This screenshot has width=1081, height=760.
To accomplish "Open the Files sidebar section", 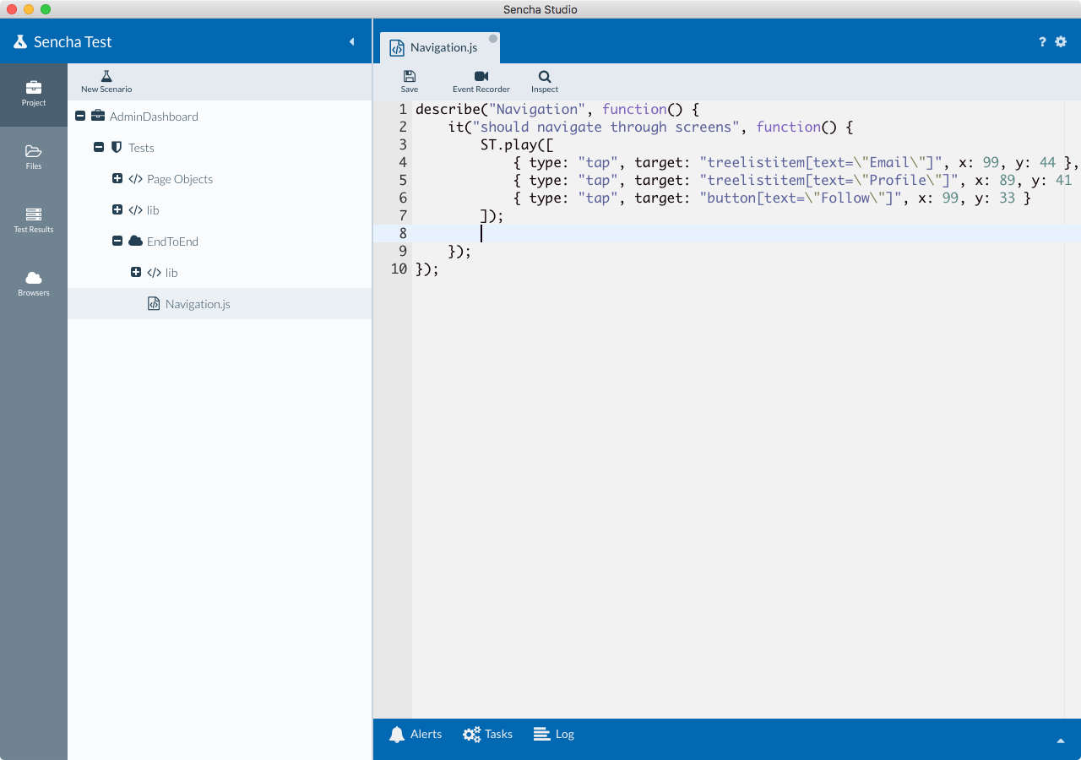I will 34,158.
